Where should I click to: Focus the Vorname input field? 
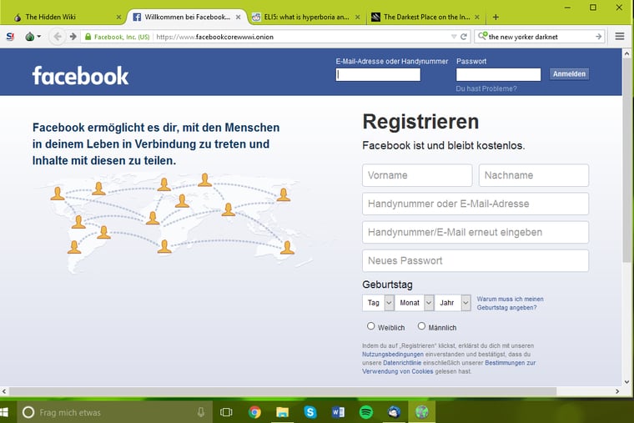417,175
